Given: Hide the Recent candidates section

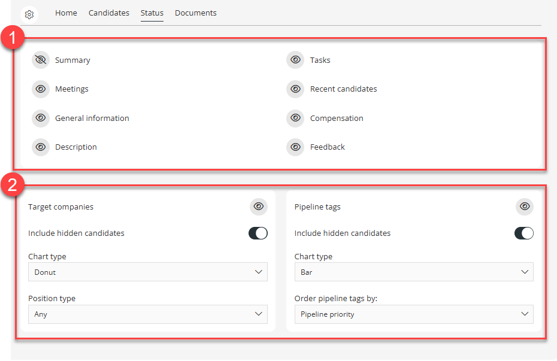Looking at the screenshot, I should coord(295,89).
